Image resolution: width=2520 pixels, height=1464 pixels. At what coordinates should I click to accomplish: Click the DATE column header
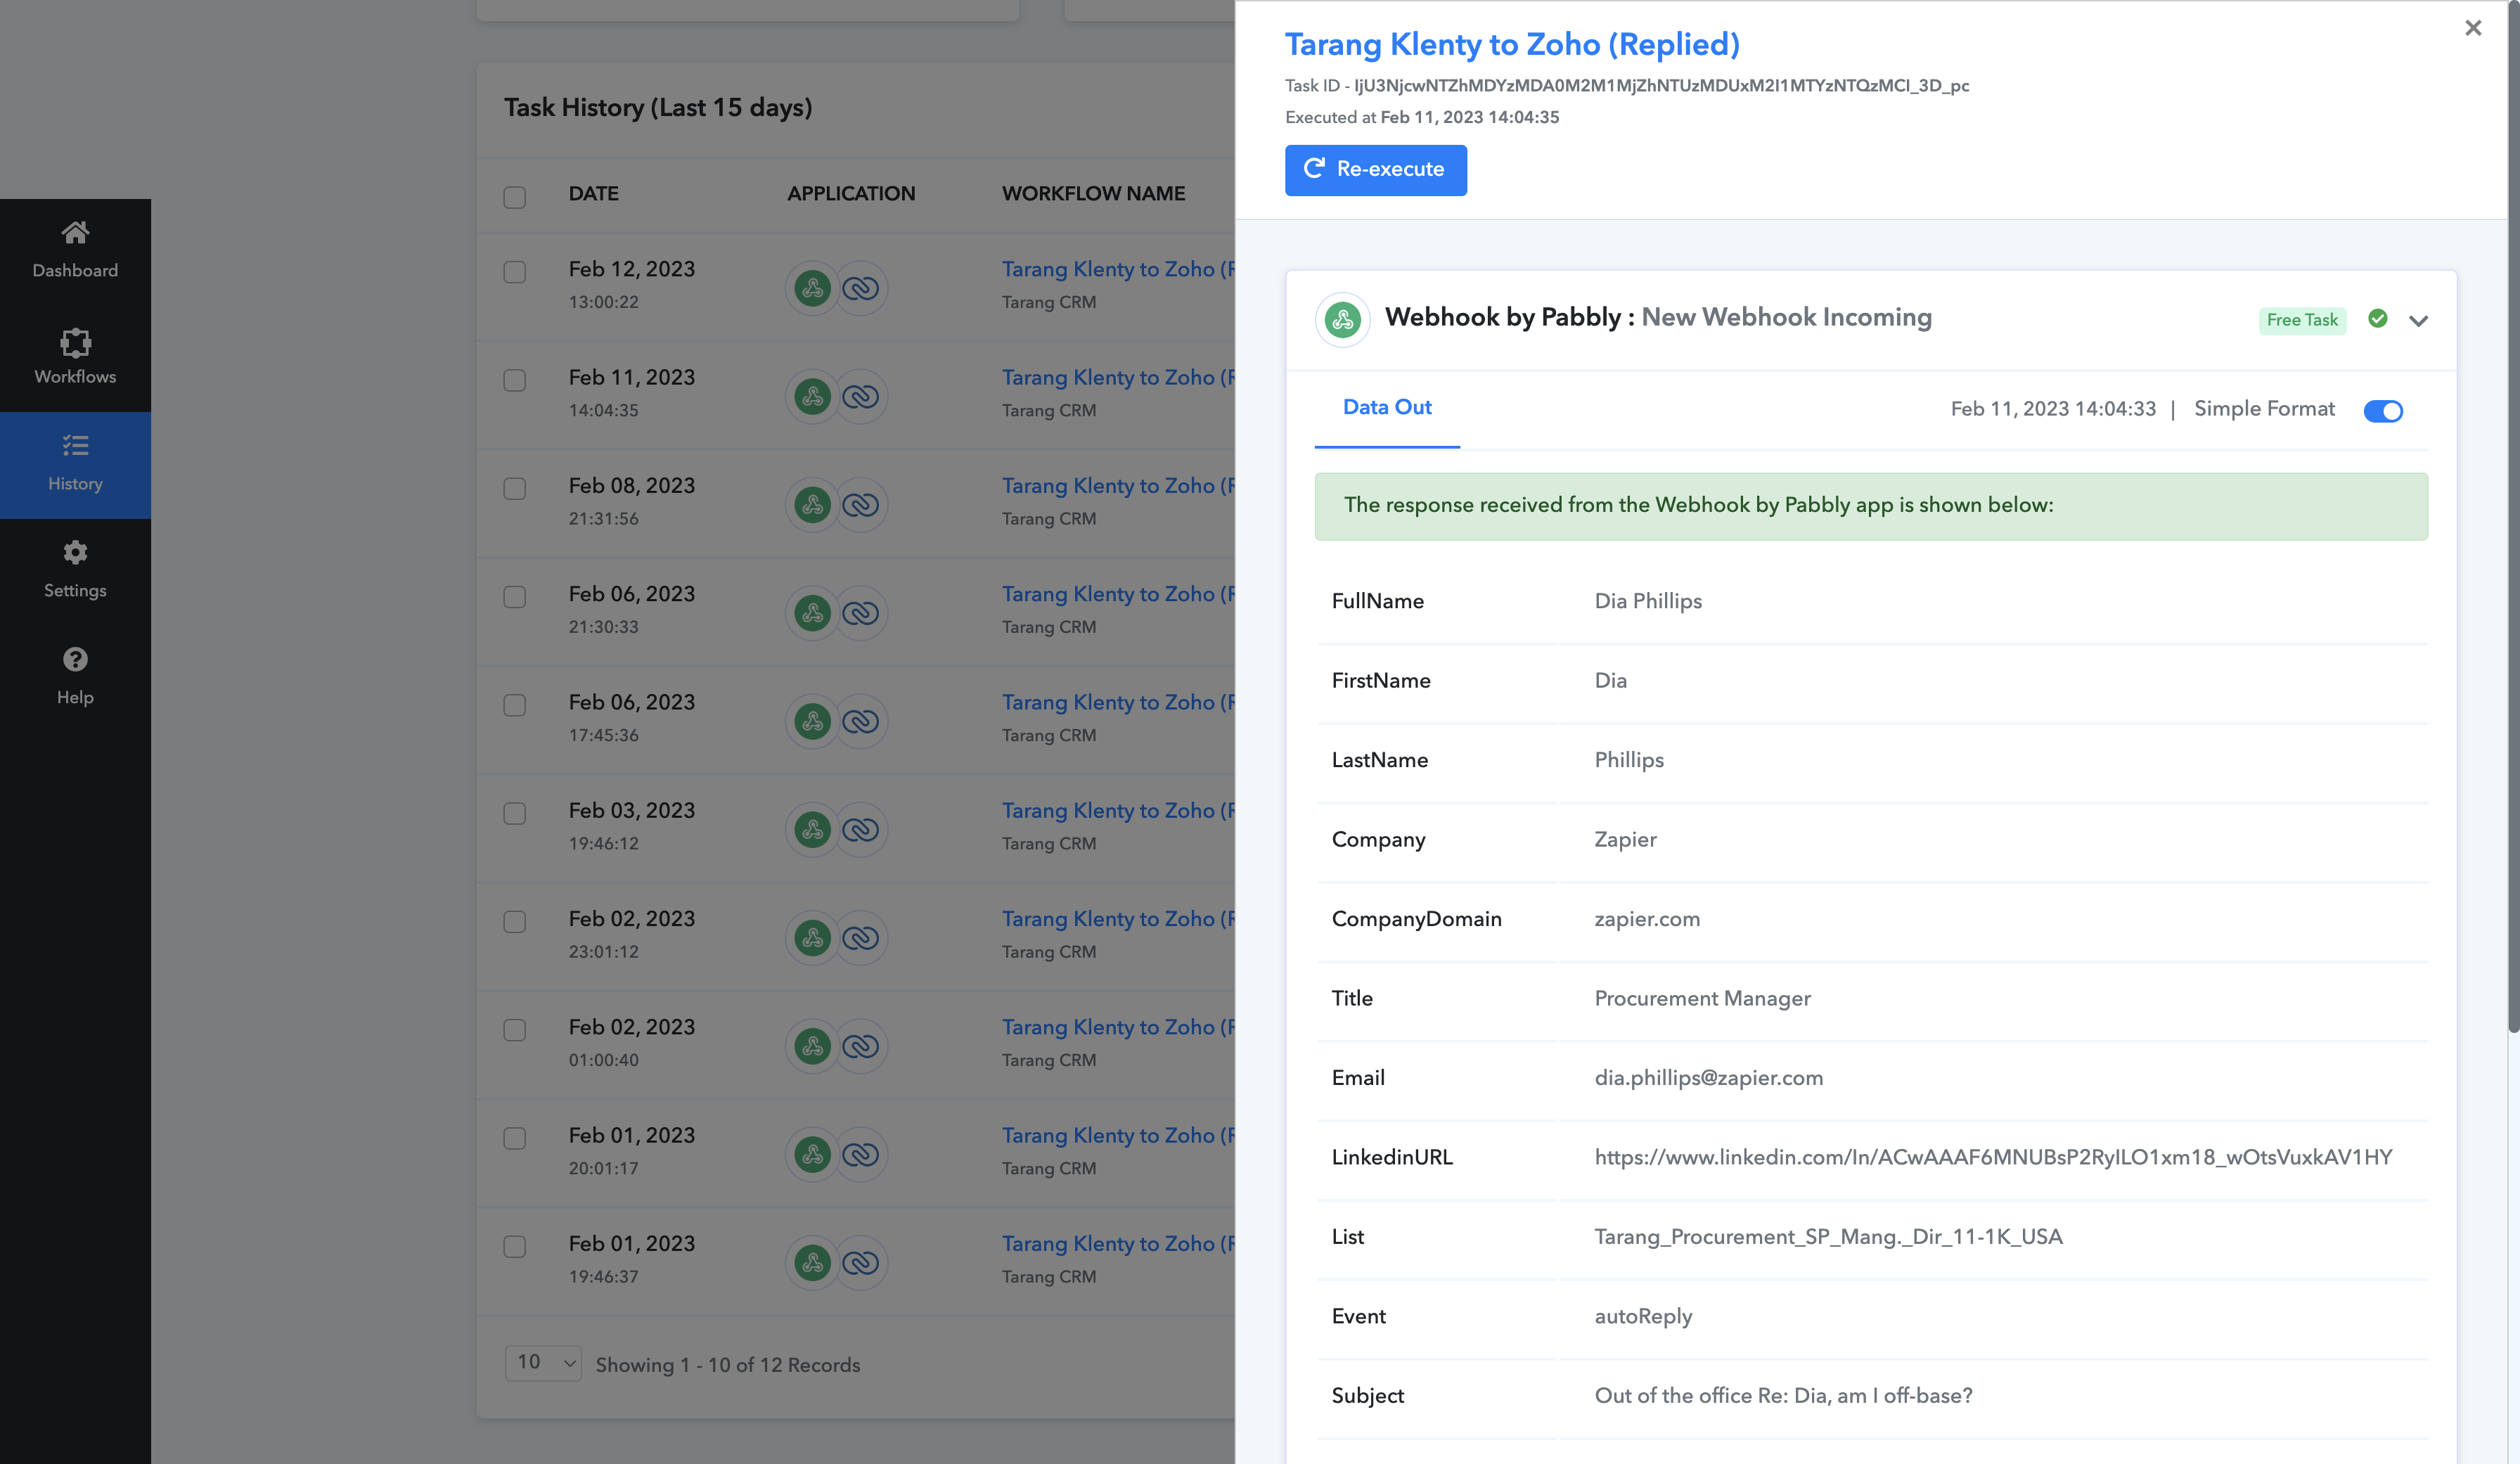tap(594, 194)
